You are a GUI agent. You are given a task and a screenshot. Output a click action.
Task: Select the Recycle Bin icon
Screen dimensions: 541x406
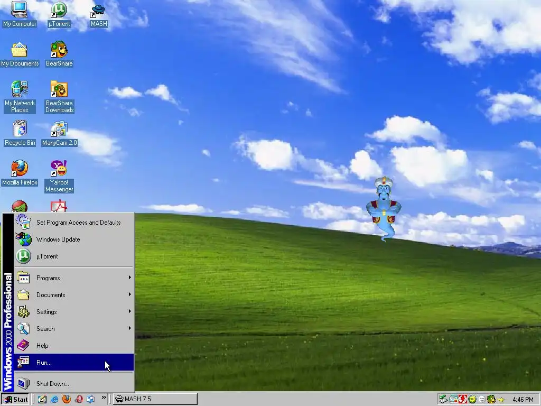[20, 133]
